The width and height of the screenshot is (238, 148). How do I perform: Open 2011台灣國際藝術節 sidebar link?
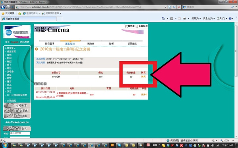(17, 95)
